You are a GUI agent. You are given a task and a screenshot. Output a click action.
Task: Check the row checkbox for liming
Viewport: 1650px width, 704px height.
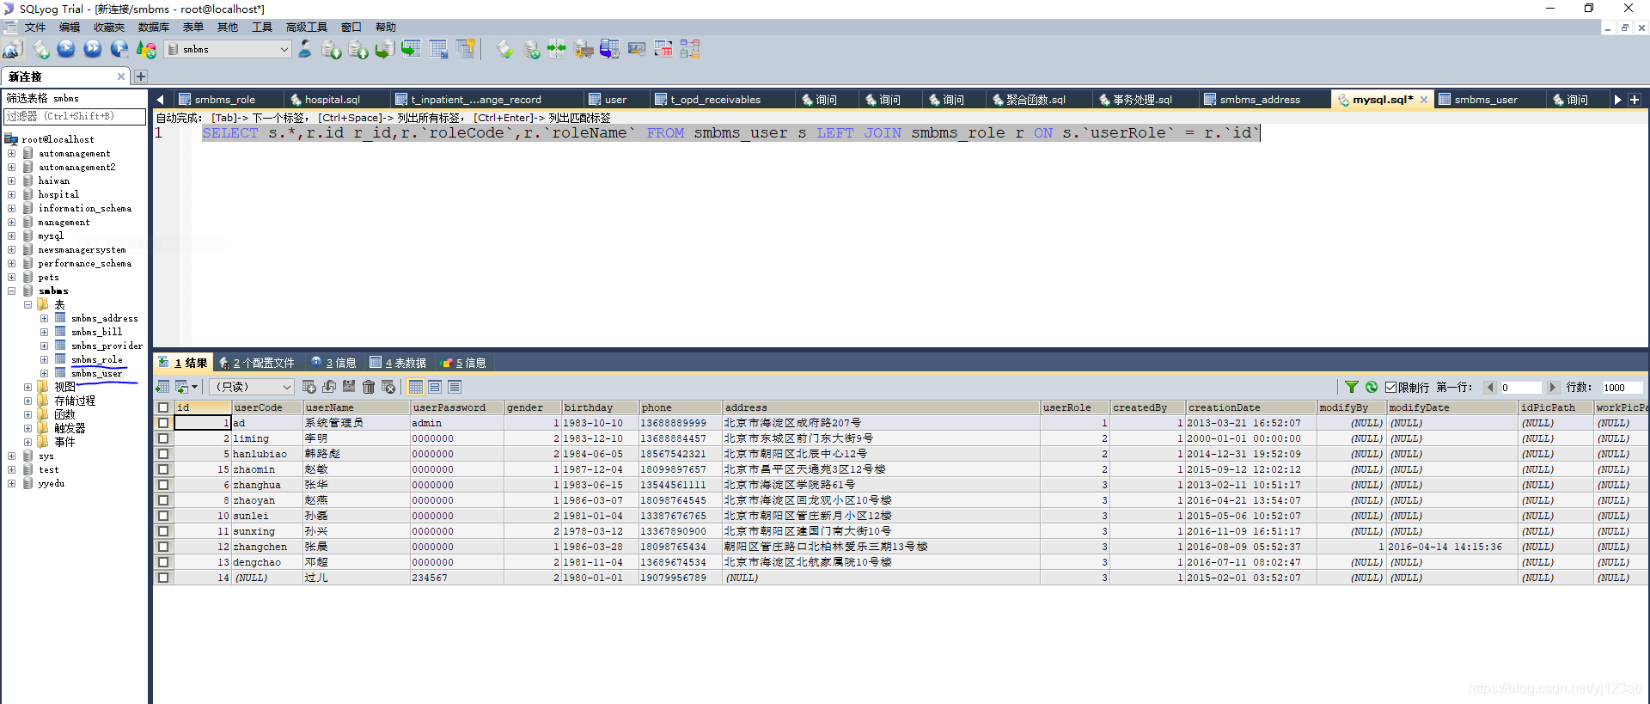(163, 438)
